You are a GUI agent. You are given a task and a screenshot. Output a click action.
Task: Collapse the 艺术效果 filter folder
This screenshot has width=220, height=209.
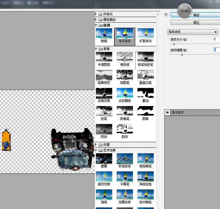[x=96, y=150]
